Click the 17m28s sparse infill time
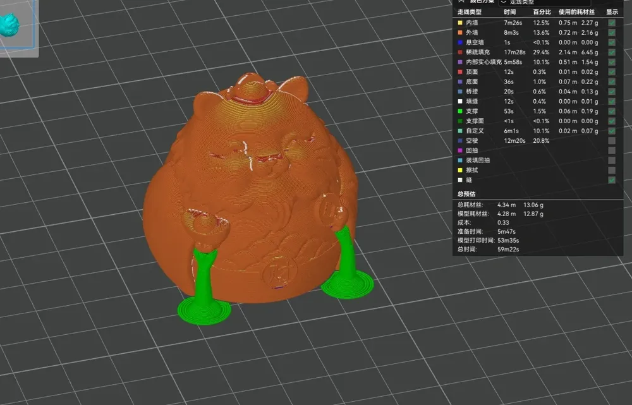 [x=514, y=52]
